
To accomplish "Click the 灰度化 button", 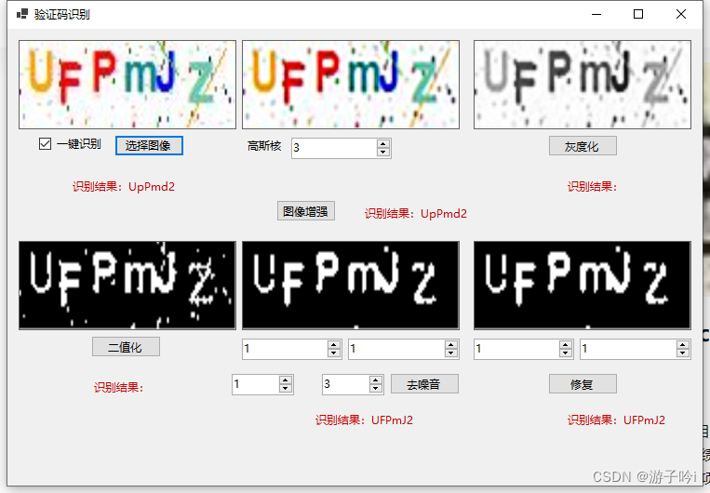I will pyautogui.click(x=583, y=146).
